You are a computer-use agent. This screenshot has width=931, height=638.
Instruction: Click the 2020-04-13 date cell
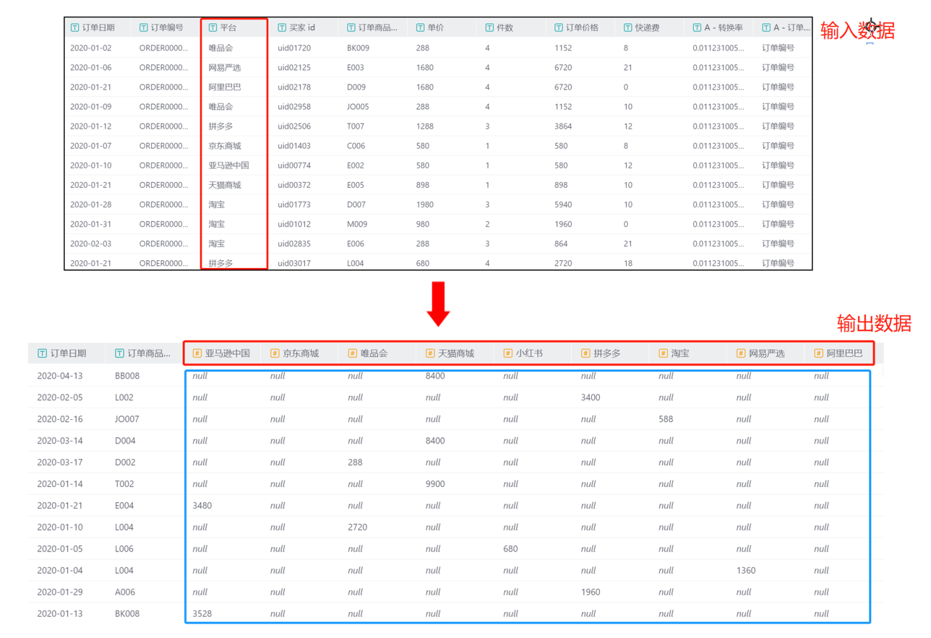point(59,376)
